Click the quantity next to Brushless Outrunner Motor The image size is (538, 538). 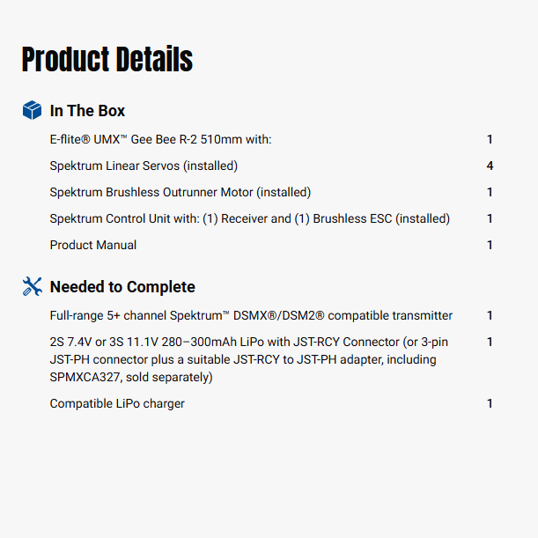(490, 192)
